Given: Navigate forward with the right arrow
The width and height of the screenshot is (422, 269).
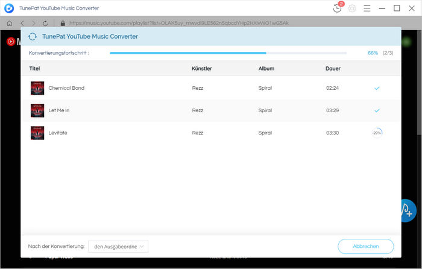Looking at the screenshot, I should click(33, 23).
